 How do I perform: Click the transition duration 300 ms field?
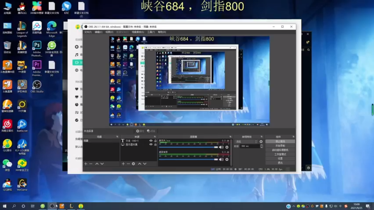pos(250,146)
